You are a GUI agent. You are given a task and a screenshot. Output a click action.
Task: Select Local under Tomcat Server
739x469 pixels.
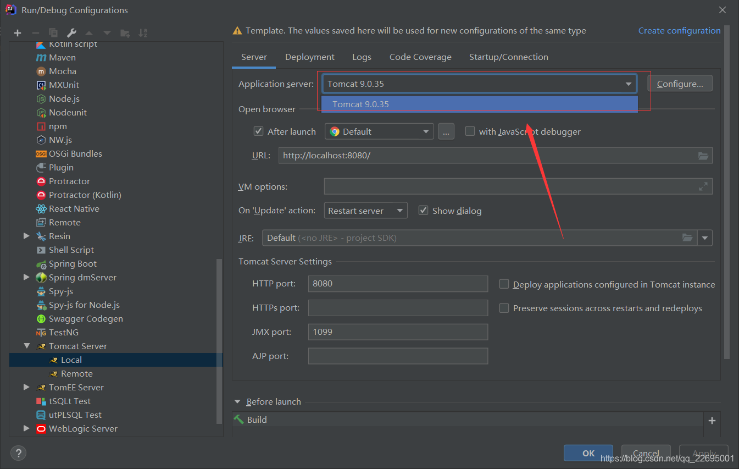coord(116,360)
